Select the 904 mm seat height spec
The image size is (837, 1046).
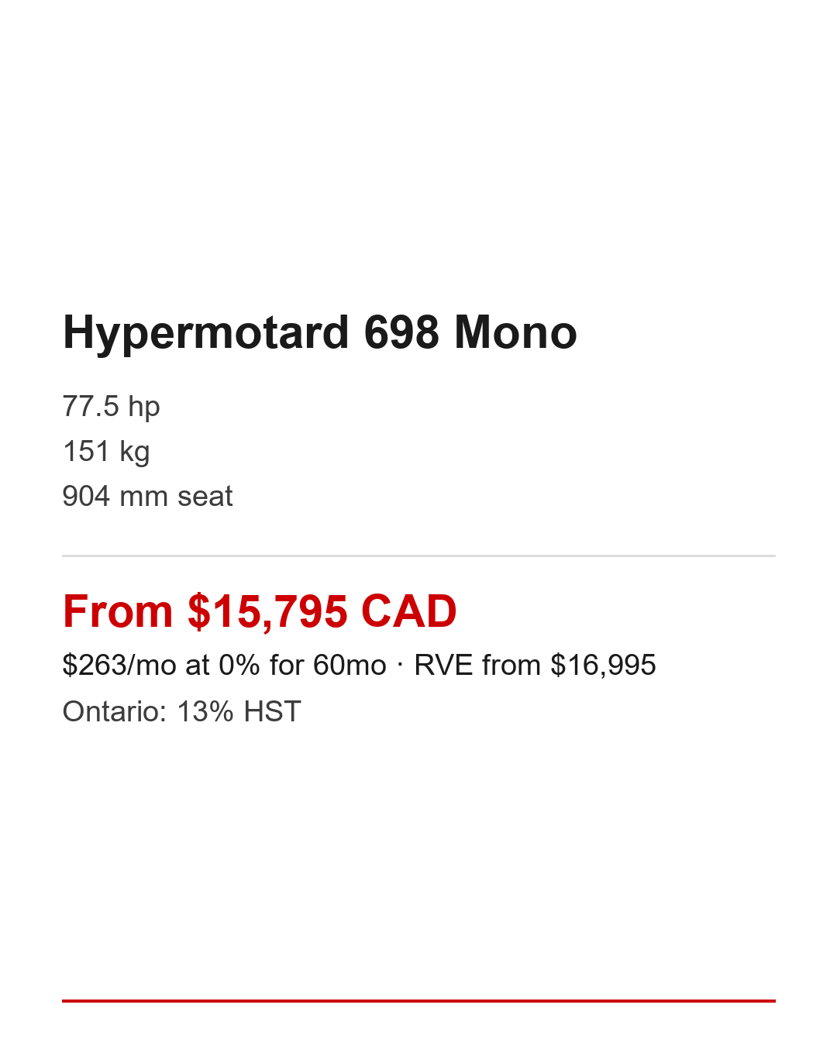point(147,497)
